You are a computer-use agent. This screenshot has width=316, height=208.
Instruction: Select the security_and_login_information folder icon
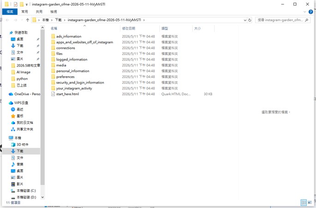[x=53, y=82]
